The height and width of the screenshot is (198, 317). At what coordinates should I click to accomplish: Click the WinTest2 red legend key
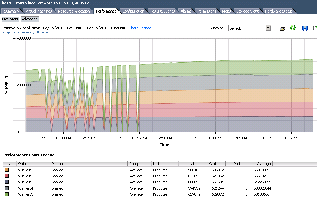(7, 176)
